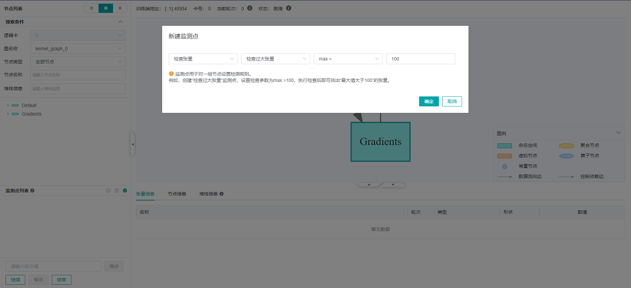The image size is (631, 288).
Task: Switch to the third list view toggle
Action: [120, 8]
